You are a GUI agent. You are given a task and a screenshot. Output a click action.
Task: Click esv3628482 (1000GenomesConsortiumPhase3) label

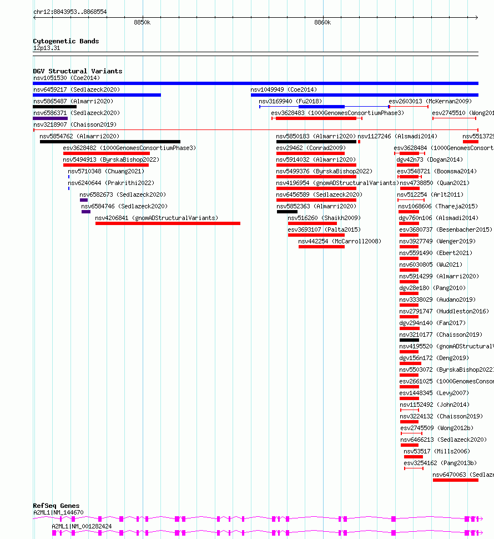tap(129, 148)
